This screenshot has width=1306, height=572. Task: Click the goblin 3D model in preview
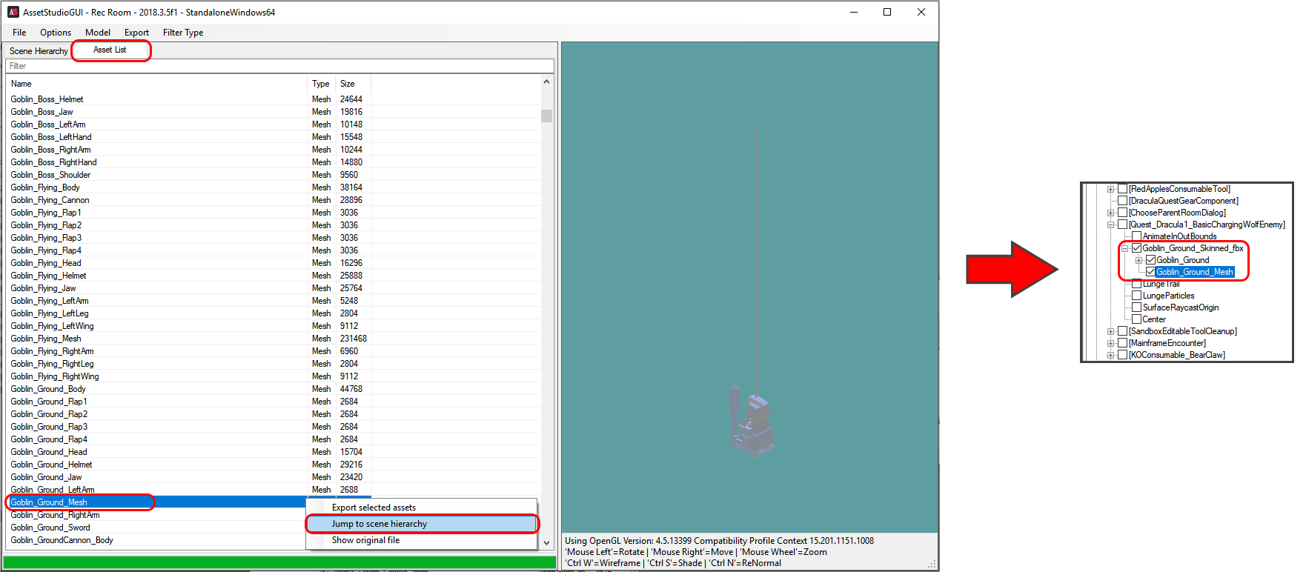click(x=754, y=422)
